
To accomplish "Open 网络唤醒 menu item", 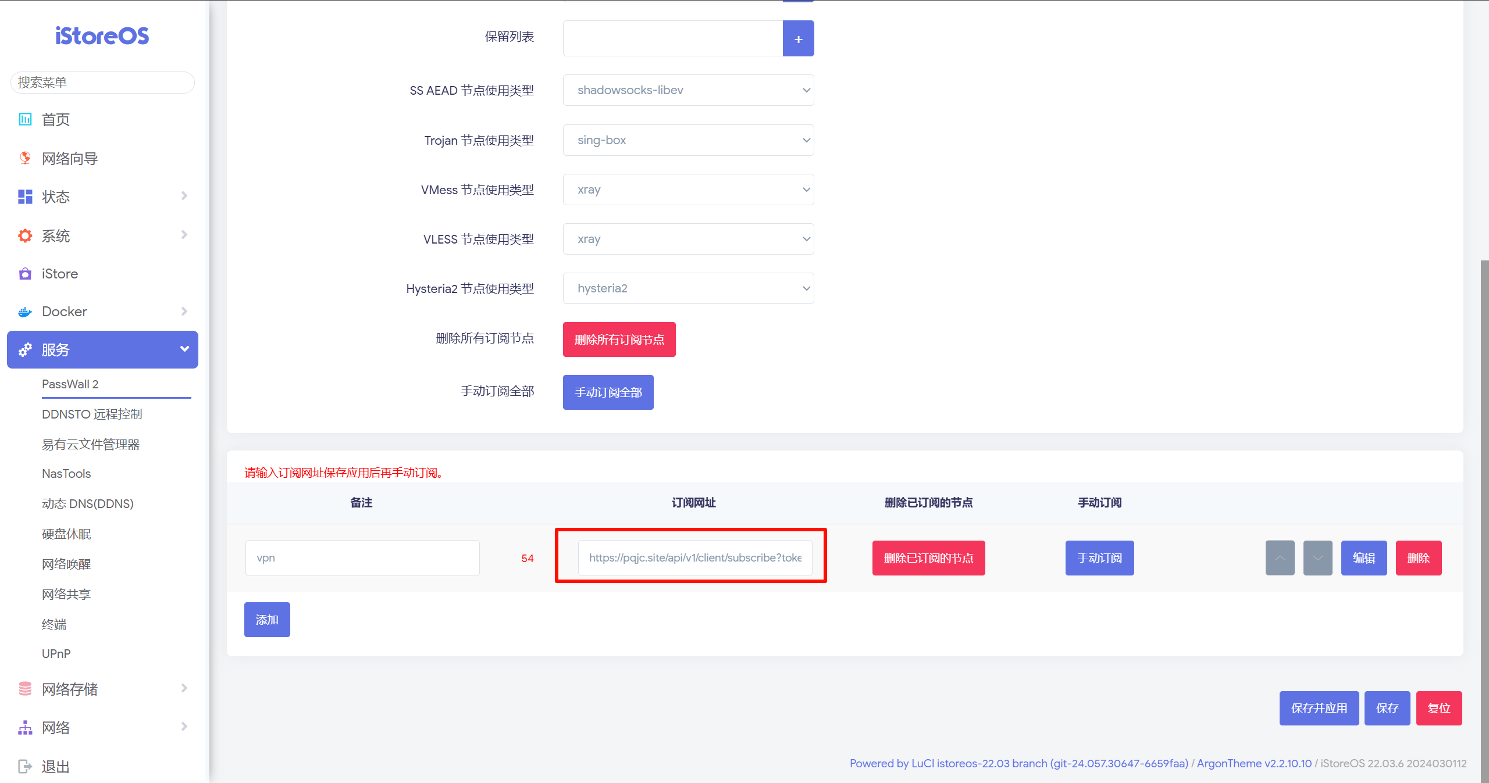I will click(66, 564).
